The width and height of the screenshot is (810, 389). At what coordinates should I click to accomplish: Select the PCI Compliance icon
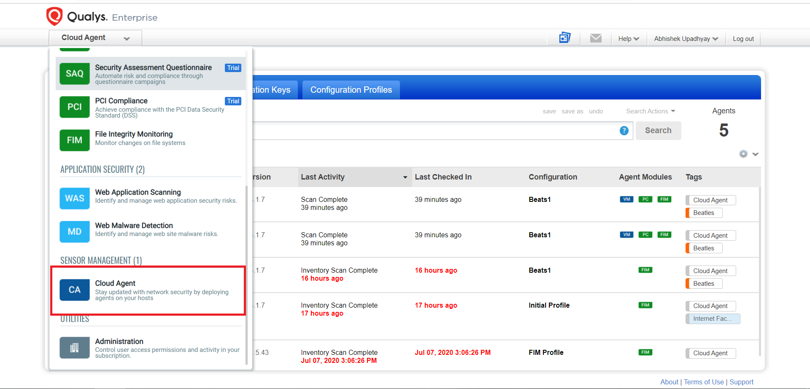(75, 107)
